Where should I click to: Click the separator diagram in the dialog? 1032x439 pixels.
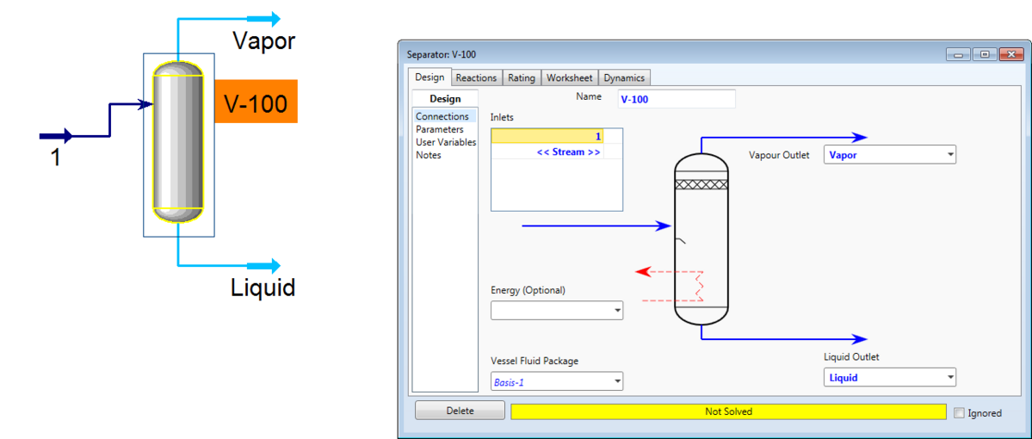point(701,241)
